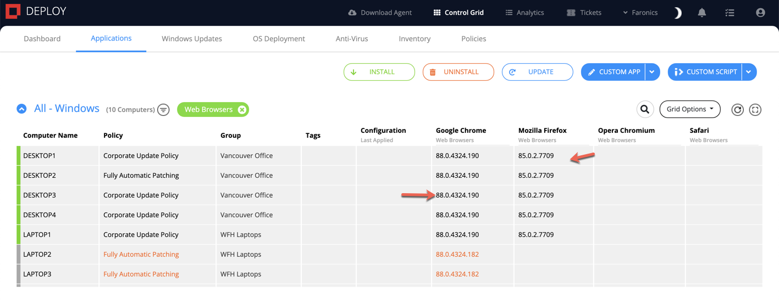Open the user profile icon
The width and height of the screenshot is (779, 304).
coord(760,13)
